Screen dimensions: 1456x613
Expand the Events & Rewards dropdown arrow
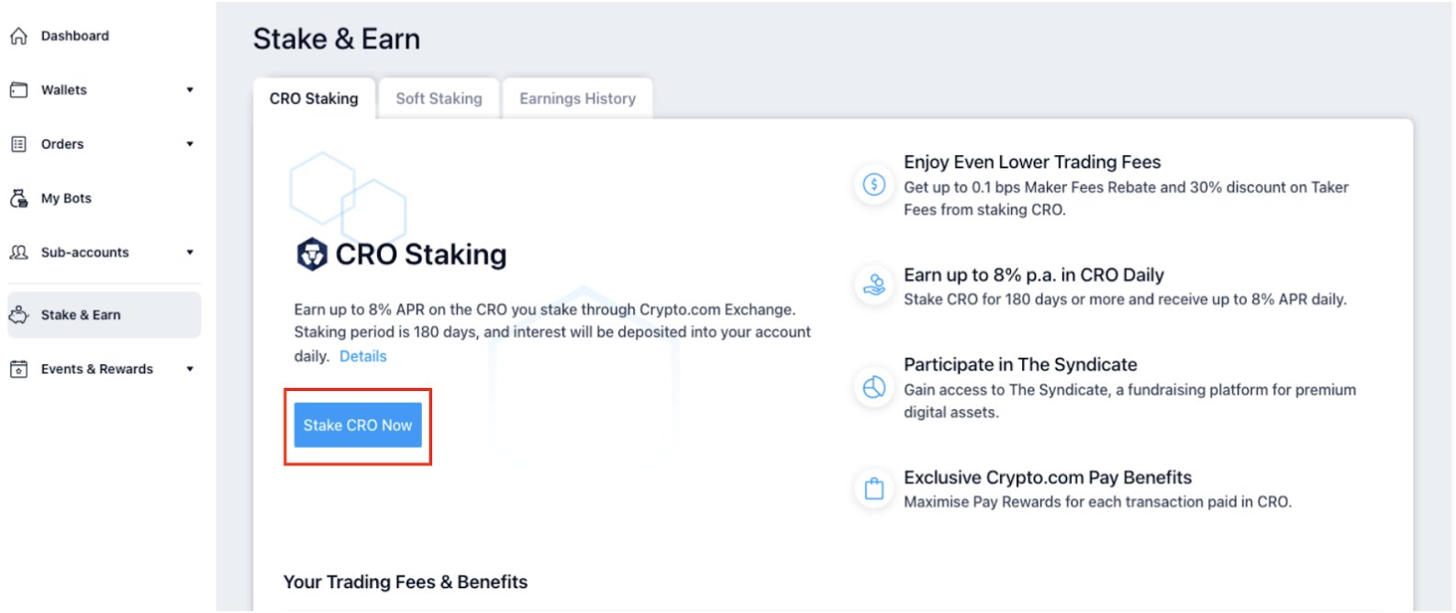(190, 369)
